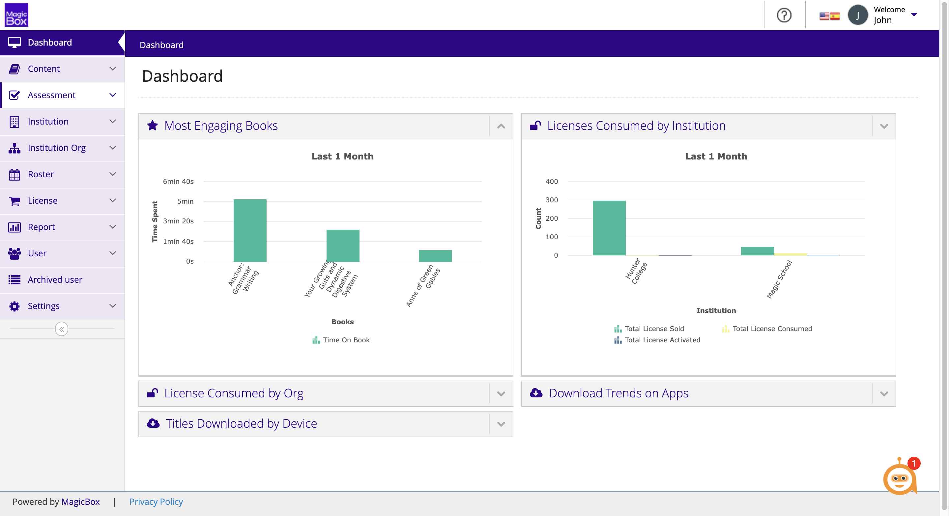
Task: Click the star icon on Most Engaging Books
Action: tap(153, 126)
